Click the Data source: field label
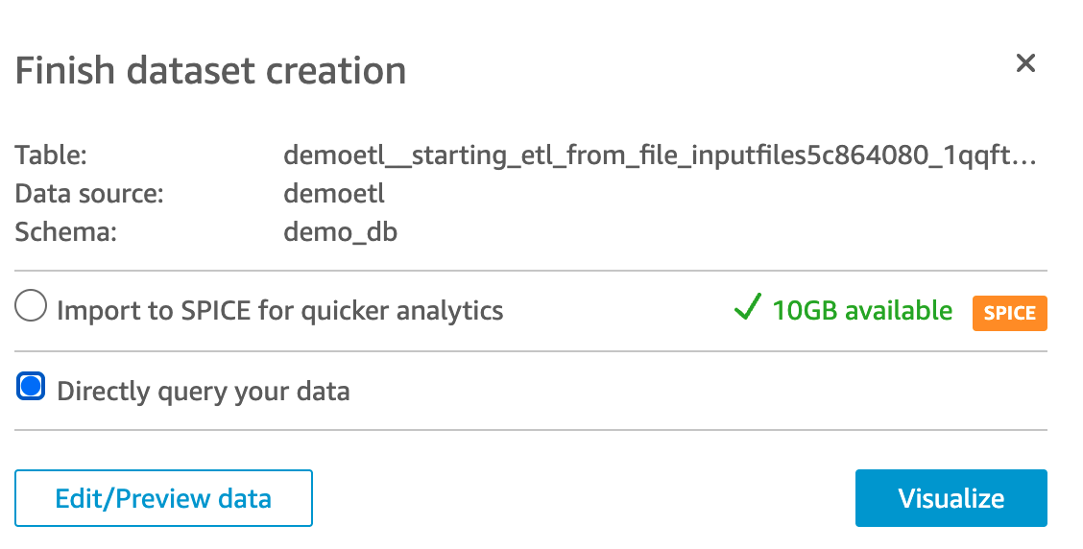The width and height of the screenshot is (1083, 549). [89, 194]
